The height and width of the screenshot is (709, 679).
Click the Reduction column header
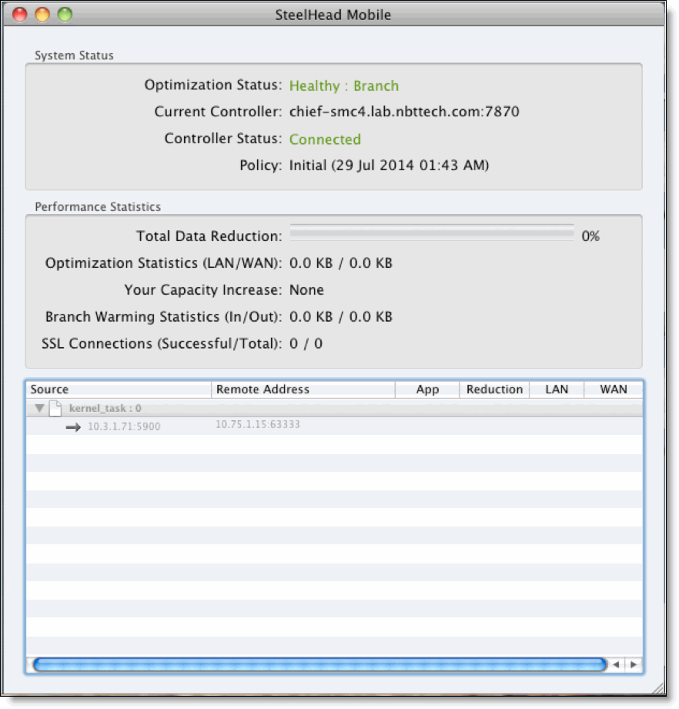pyautogui.click(x=493, y=390)
